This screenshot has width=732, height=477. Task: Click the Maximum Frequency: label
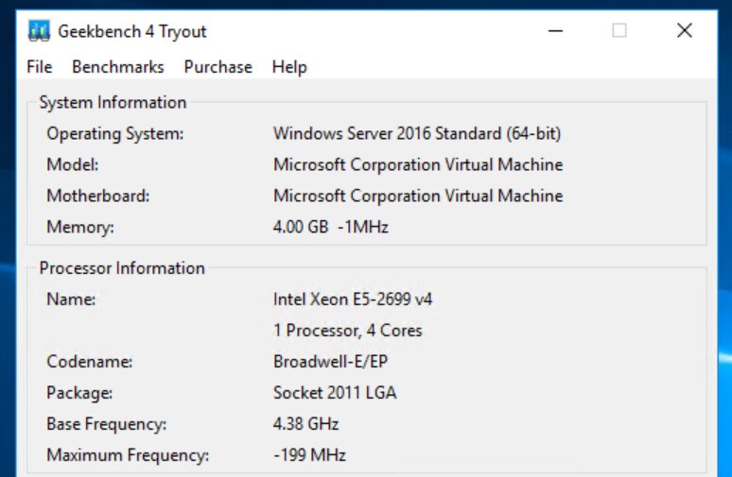(x=128, y=455)
